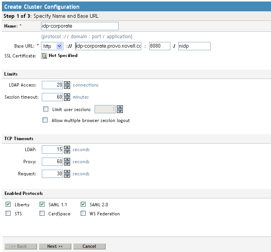Uncheck the SAML 1.1 protocol checkbox
The width and height of the screenshot is (271, 252).
tap(42, 204)
